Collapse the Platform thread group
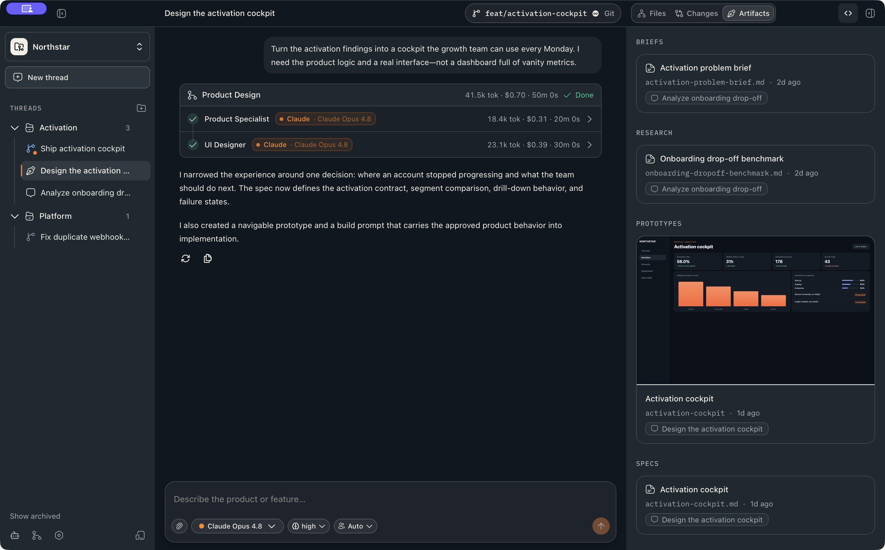Screen dimensions: 885x550 [14, 216]
